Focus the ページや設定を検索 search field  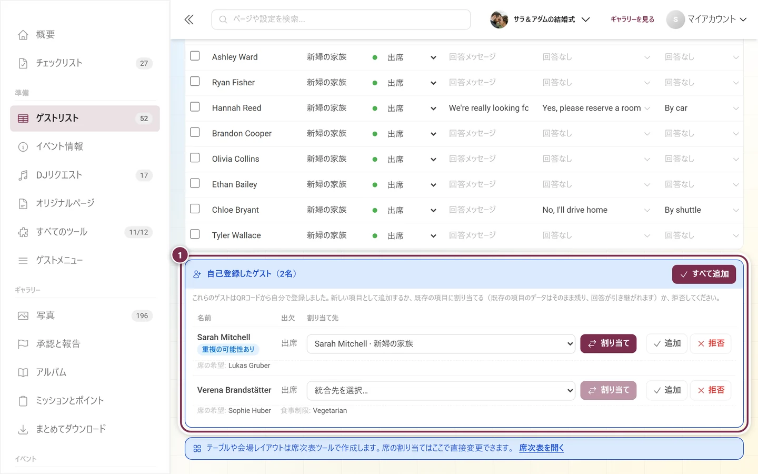(341, 19)
